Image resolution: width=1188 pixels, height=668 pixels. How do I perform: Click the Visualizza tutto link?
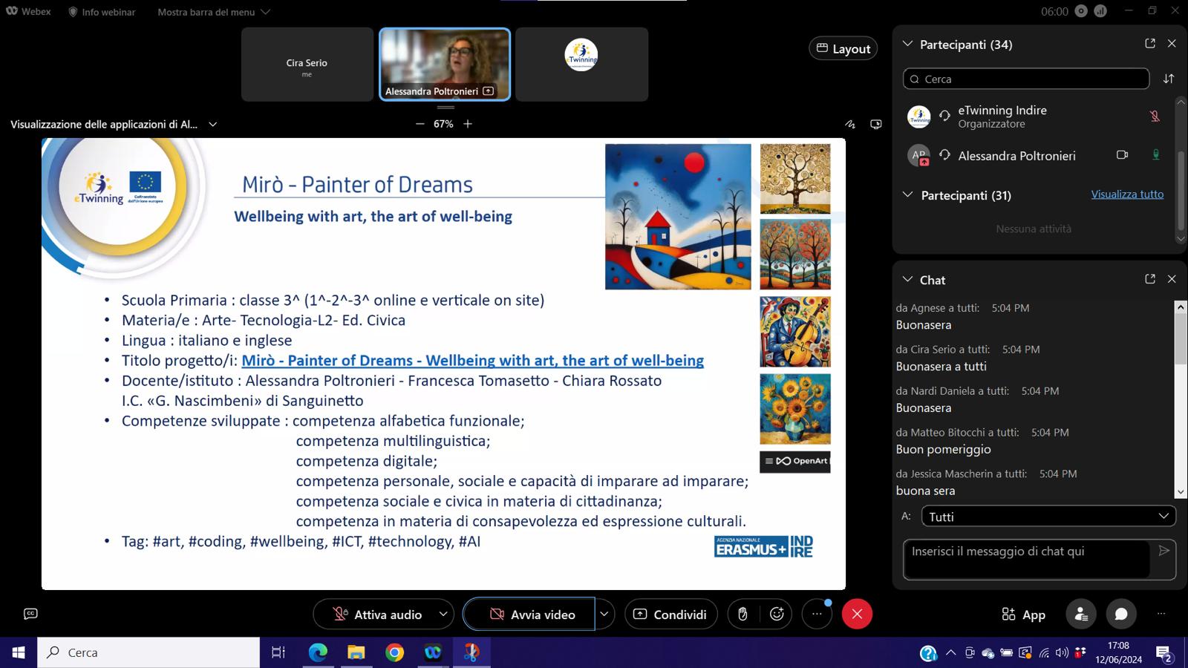(1127, 194)
